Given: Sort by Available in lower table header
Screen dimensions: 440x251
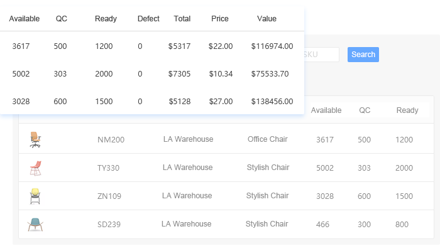Looking at the screenshot, I should pos(326,110).
